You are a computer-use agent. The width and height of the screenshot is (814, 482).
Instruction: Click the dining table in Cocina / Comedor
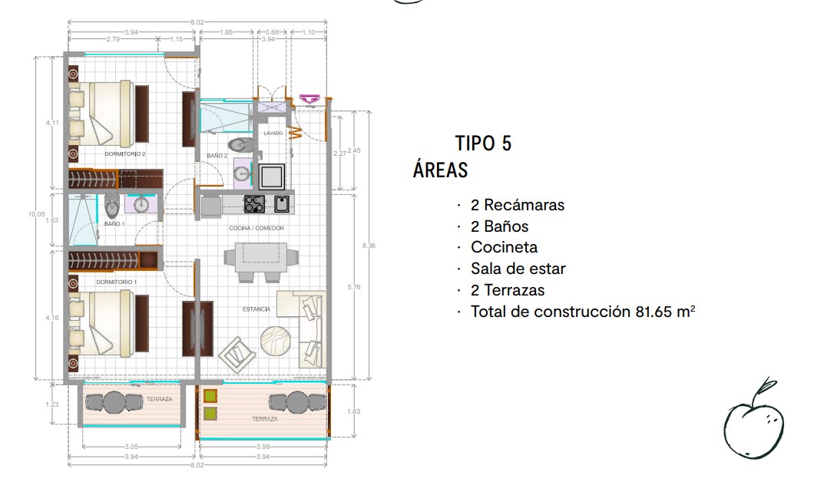(x=260, y=256)
